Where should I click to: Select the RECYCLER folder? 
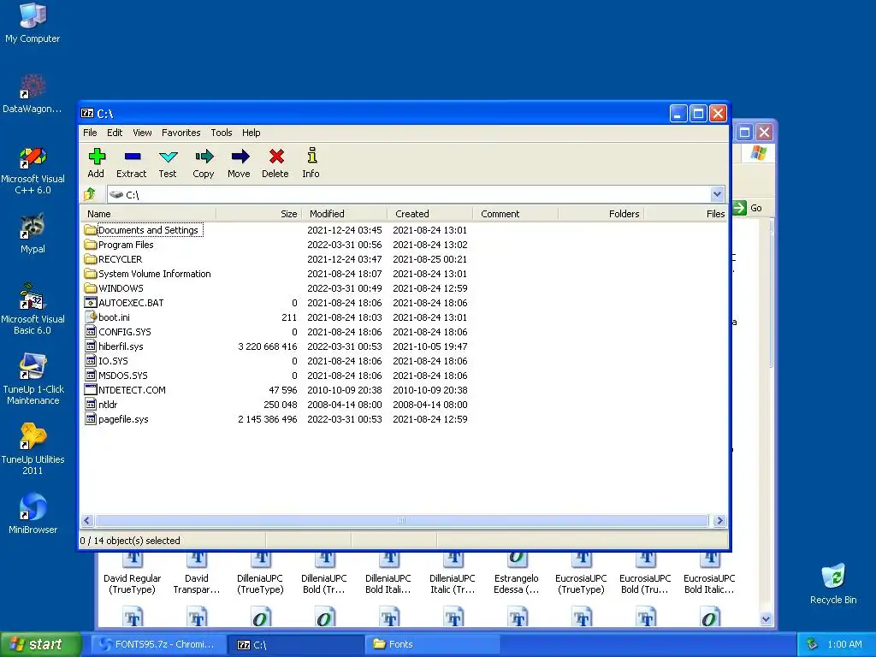click(x=113, y=259)
